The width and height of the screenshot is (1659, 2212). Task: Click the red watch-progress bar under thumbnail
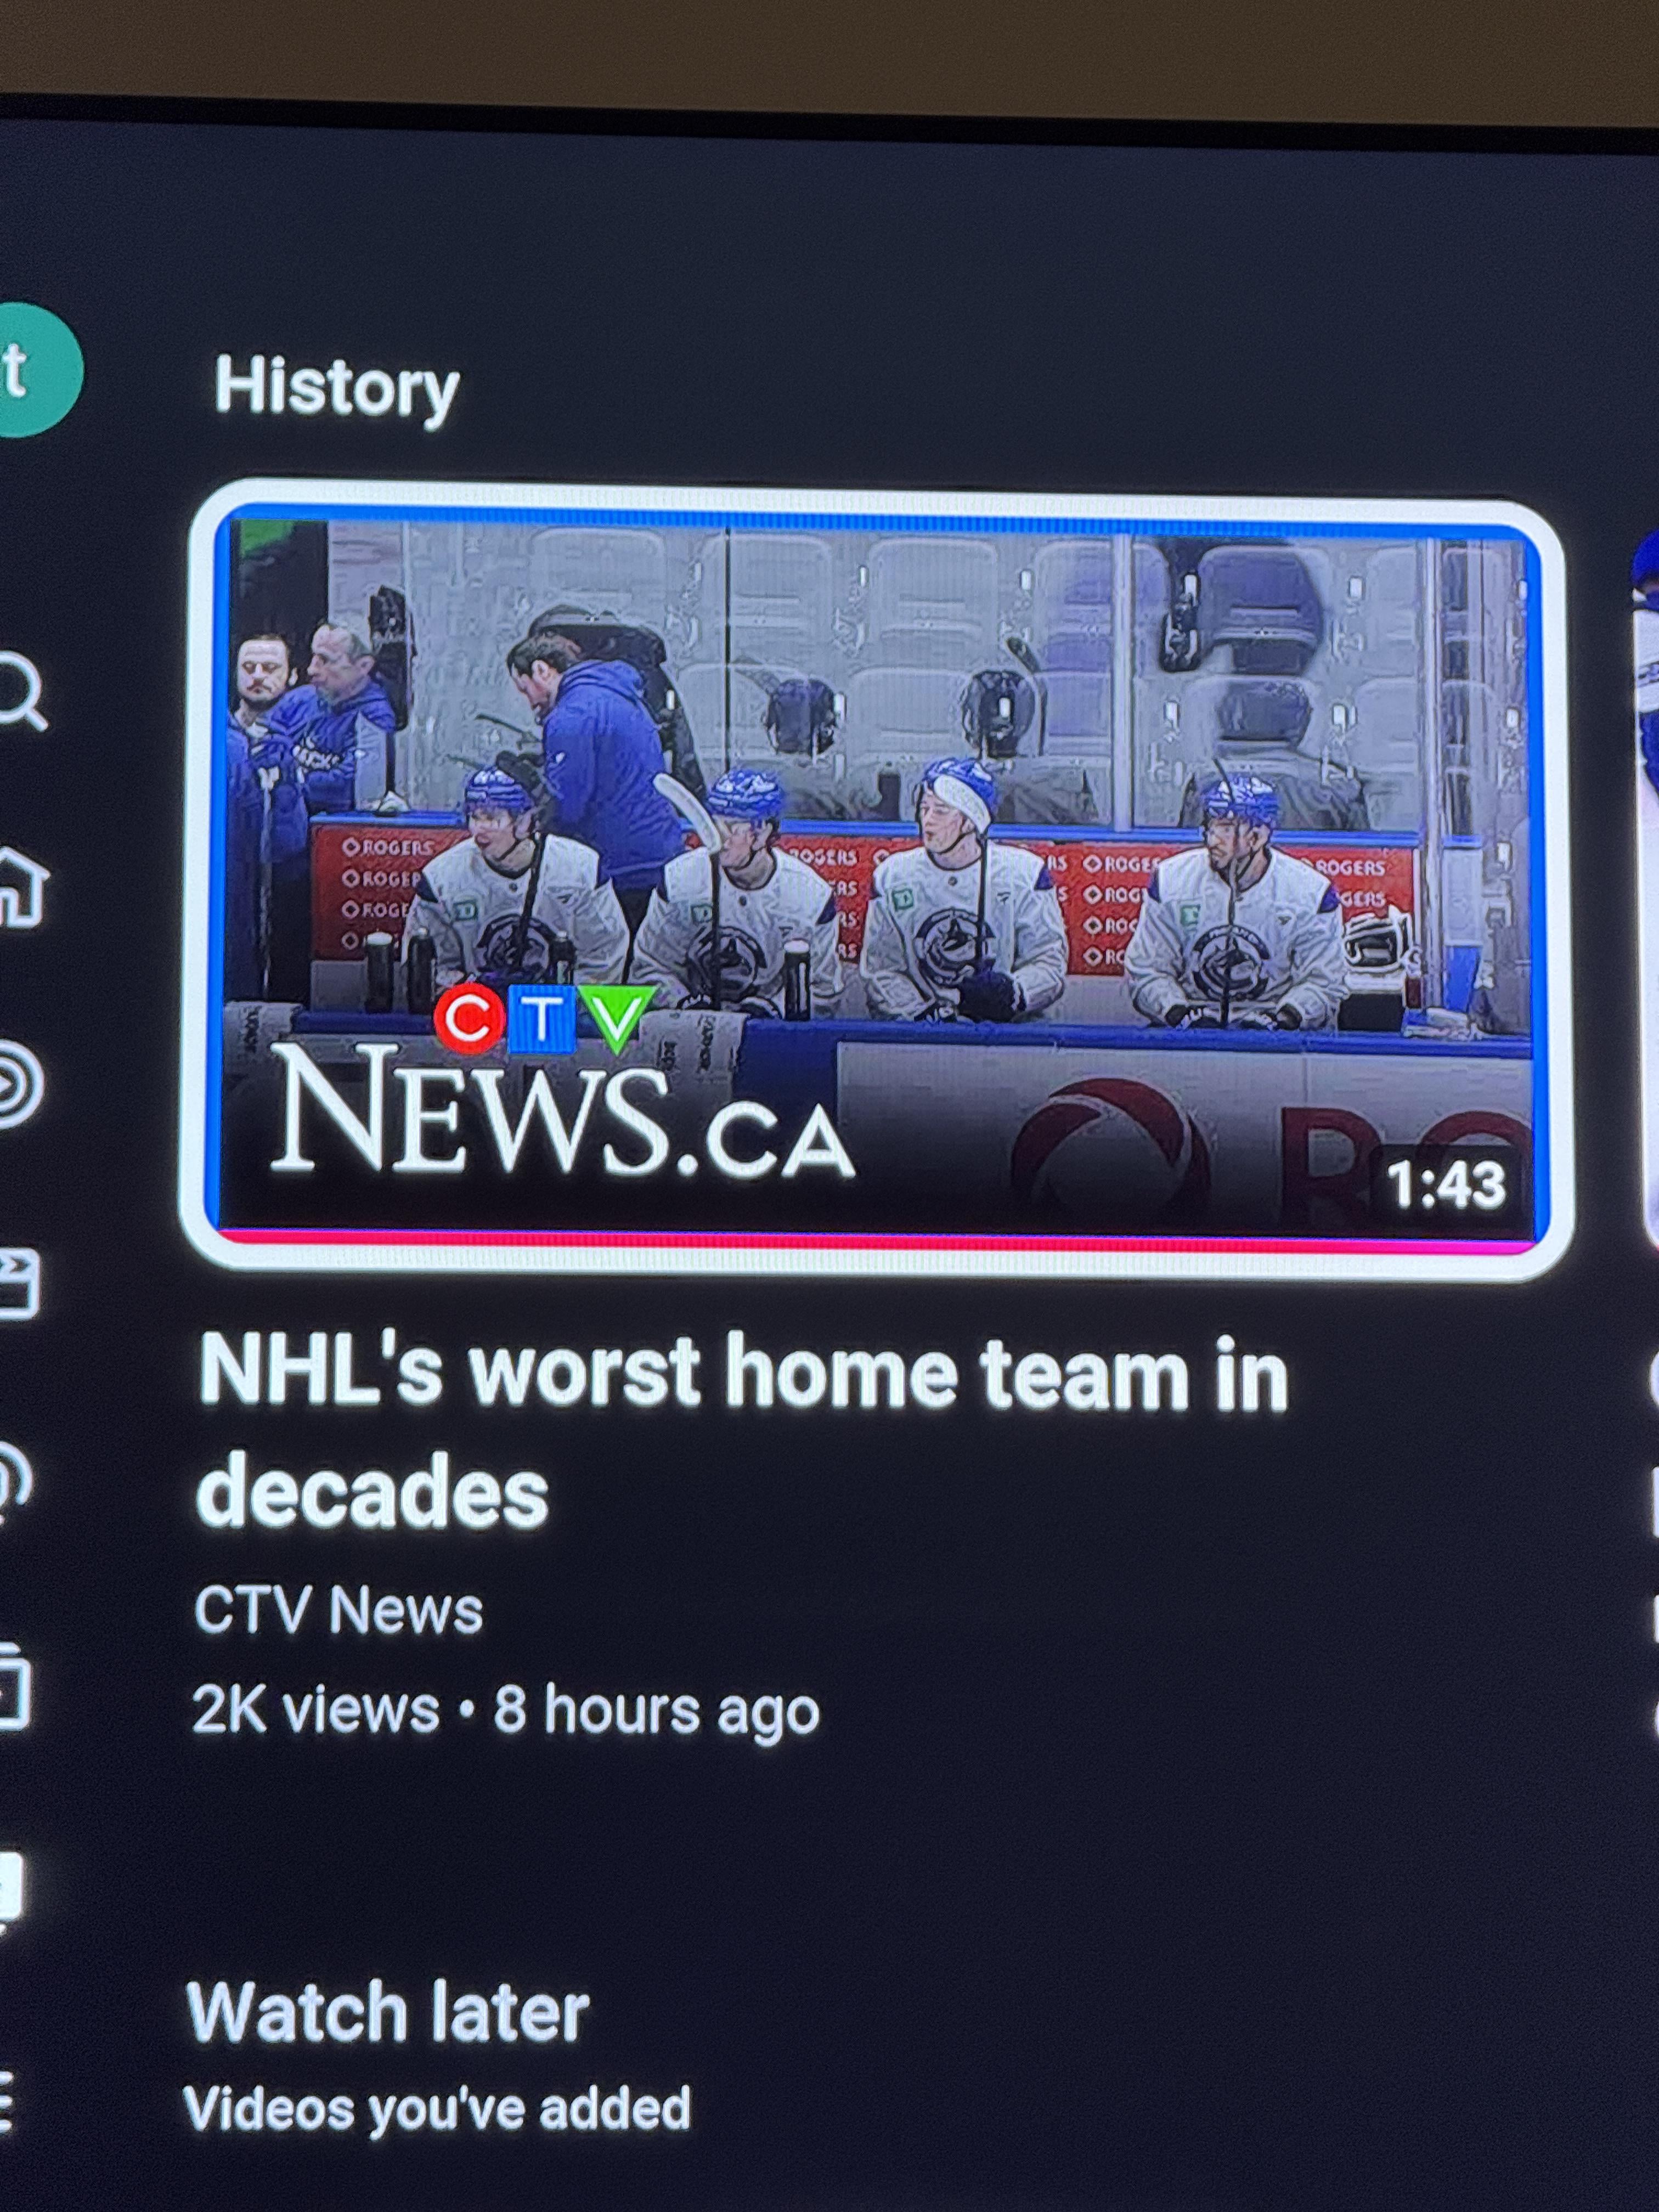tap(875, 1239)
